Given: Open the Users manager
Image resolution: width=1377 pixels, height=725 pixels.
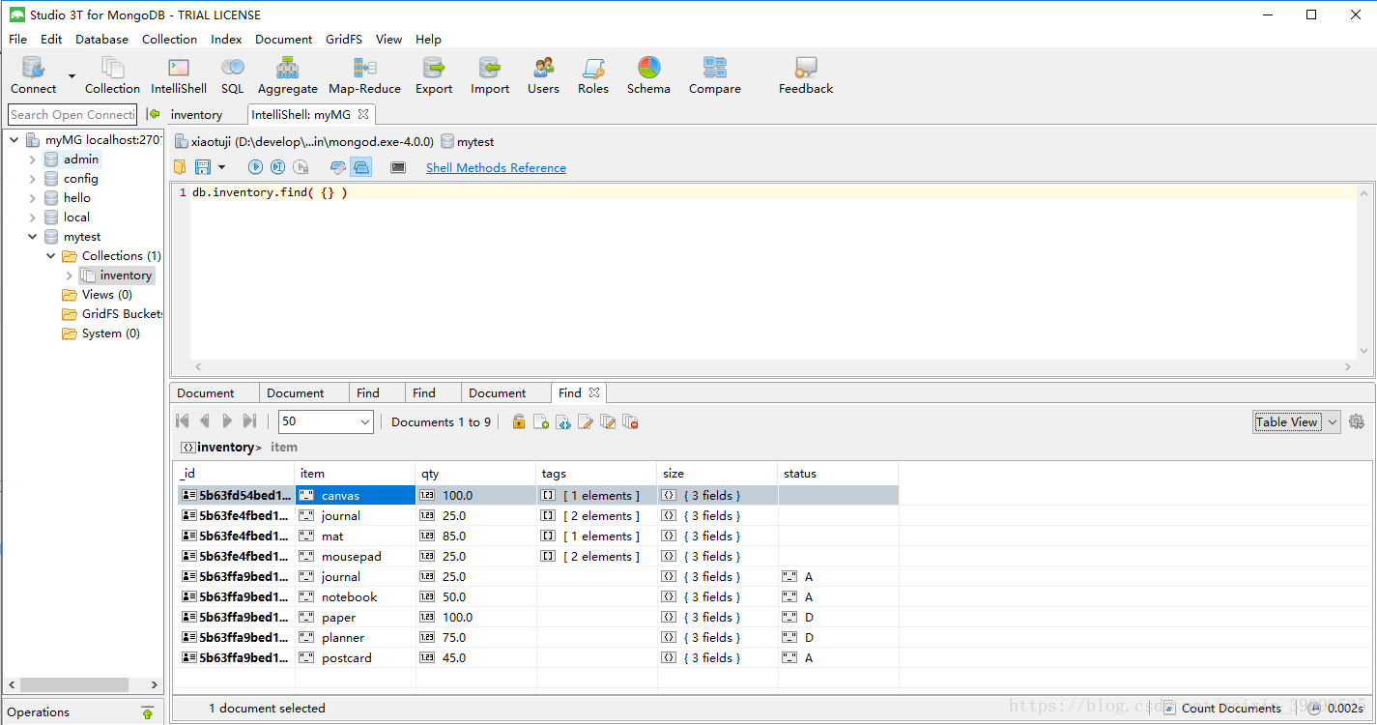Looking at the screenshot, I should (543, 74).
